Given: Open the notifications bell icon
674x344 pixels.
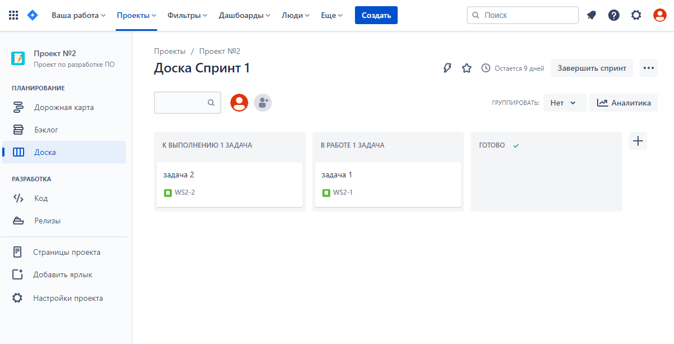Looking at the screenshot, I should (591, 15).
